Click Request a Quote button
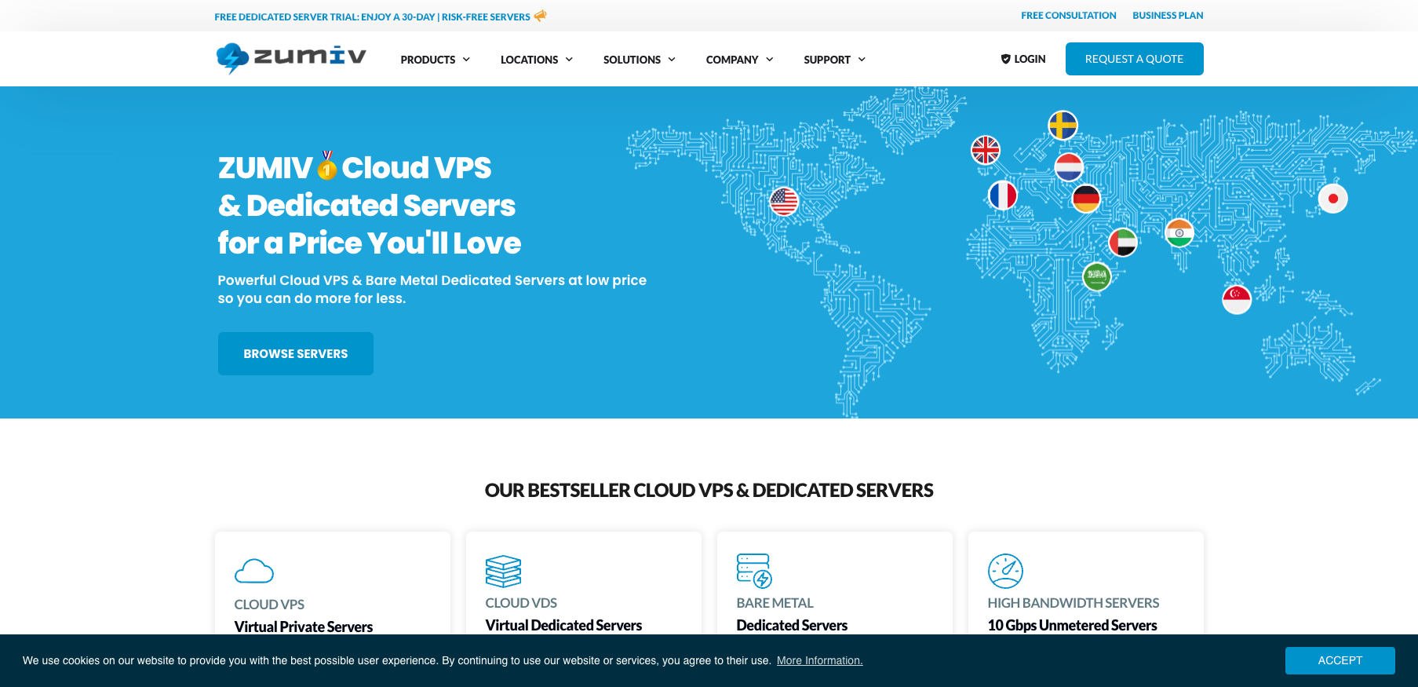This screenshot has height=687, width=1418. 1134,59
